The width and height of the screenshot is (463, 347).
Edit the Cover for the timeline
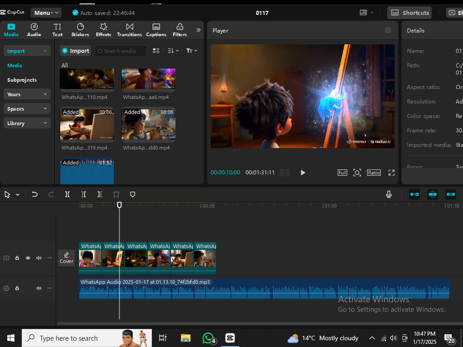coord(66,258)
